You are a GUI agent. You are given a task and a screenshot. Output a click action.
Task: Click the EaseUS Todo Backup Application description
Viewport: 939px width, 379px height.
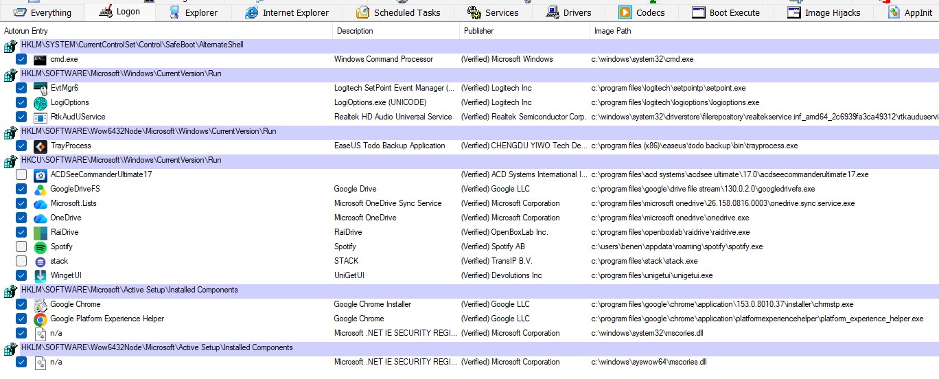pos(389,146)
